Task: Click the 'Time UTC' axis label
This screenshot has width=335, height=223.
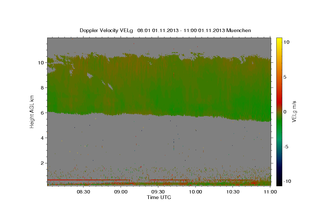Action: (x=159, y=197)
